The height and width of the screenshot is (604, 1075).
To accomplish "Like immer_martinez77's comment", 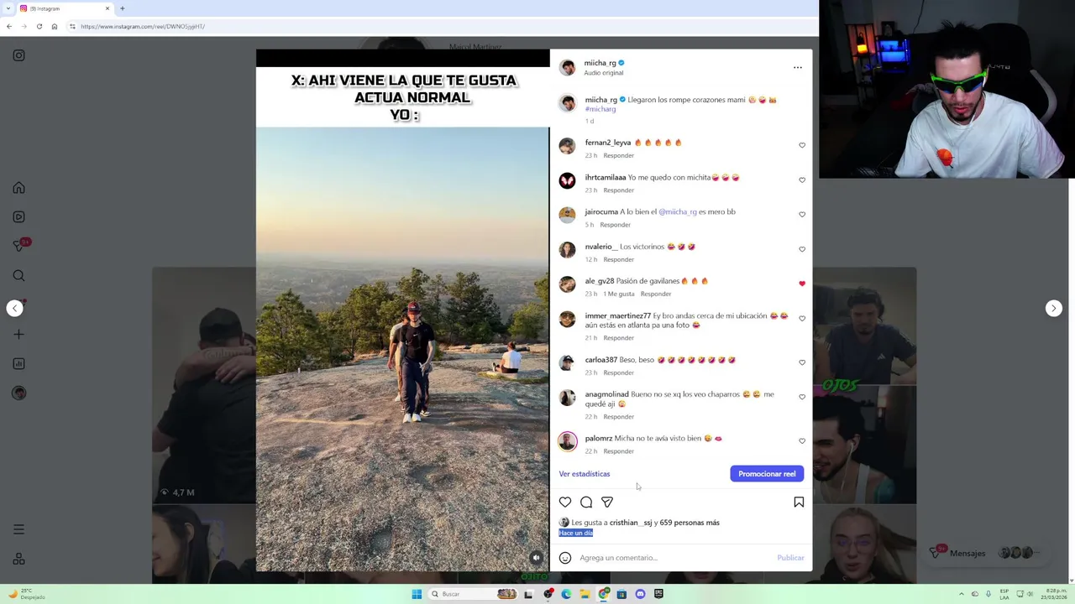I will tap(802, 318).
